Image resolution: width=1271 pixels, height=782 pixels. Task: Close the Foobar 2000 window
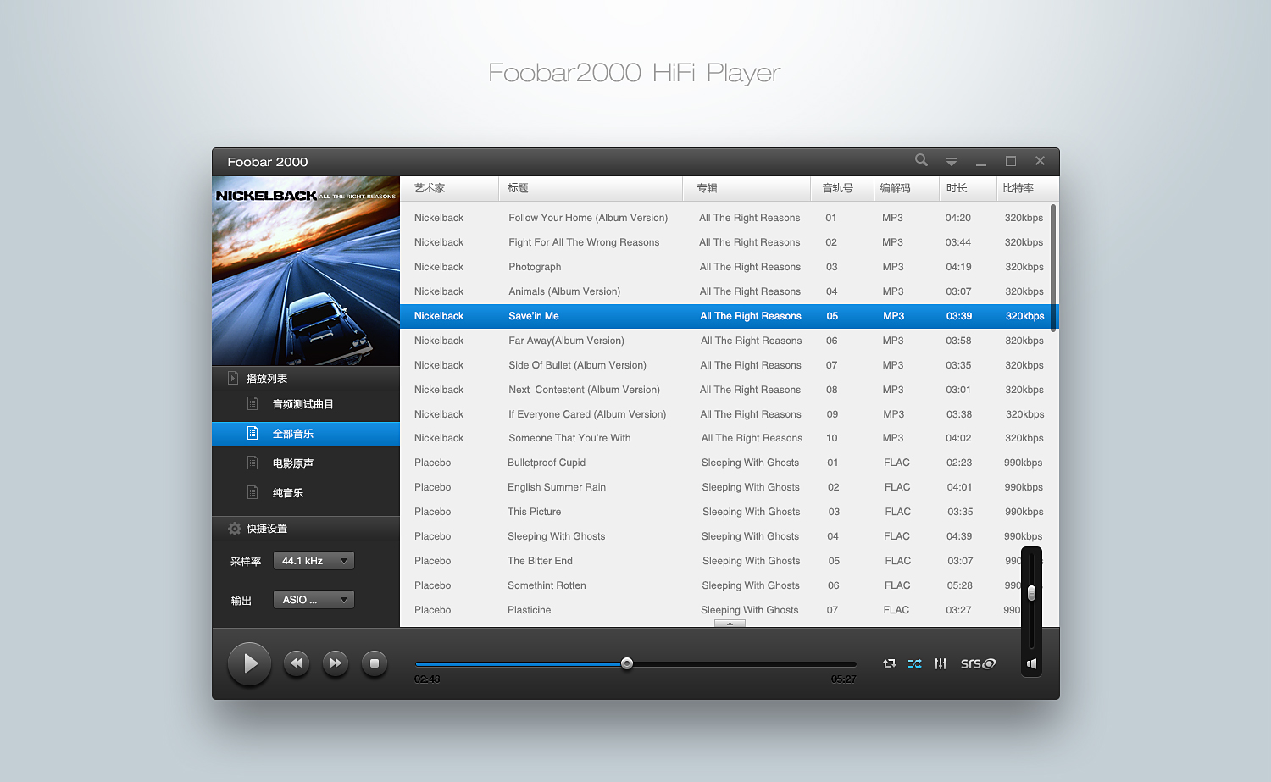pos(1040,161)
